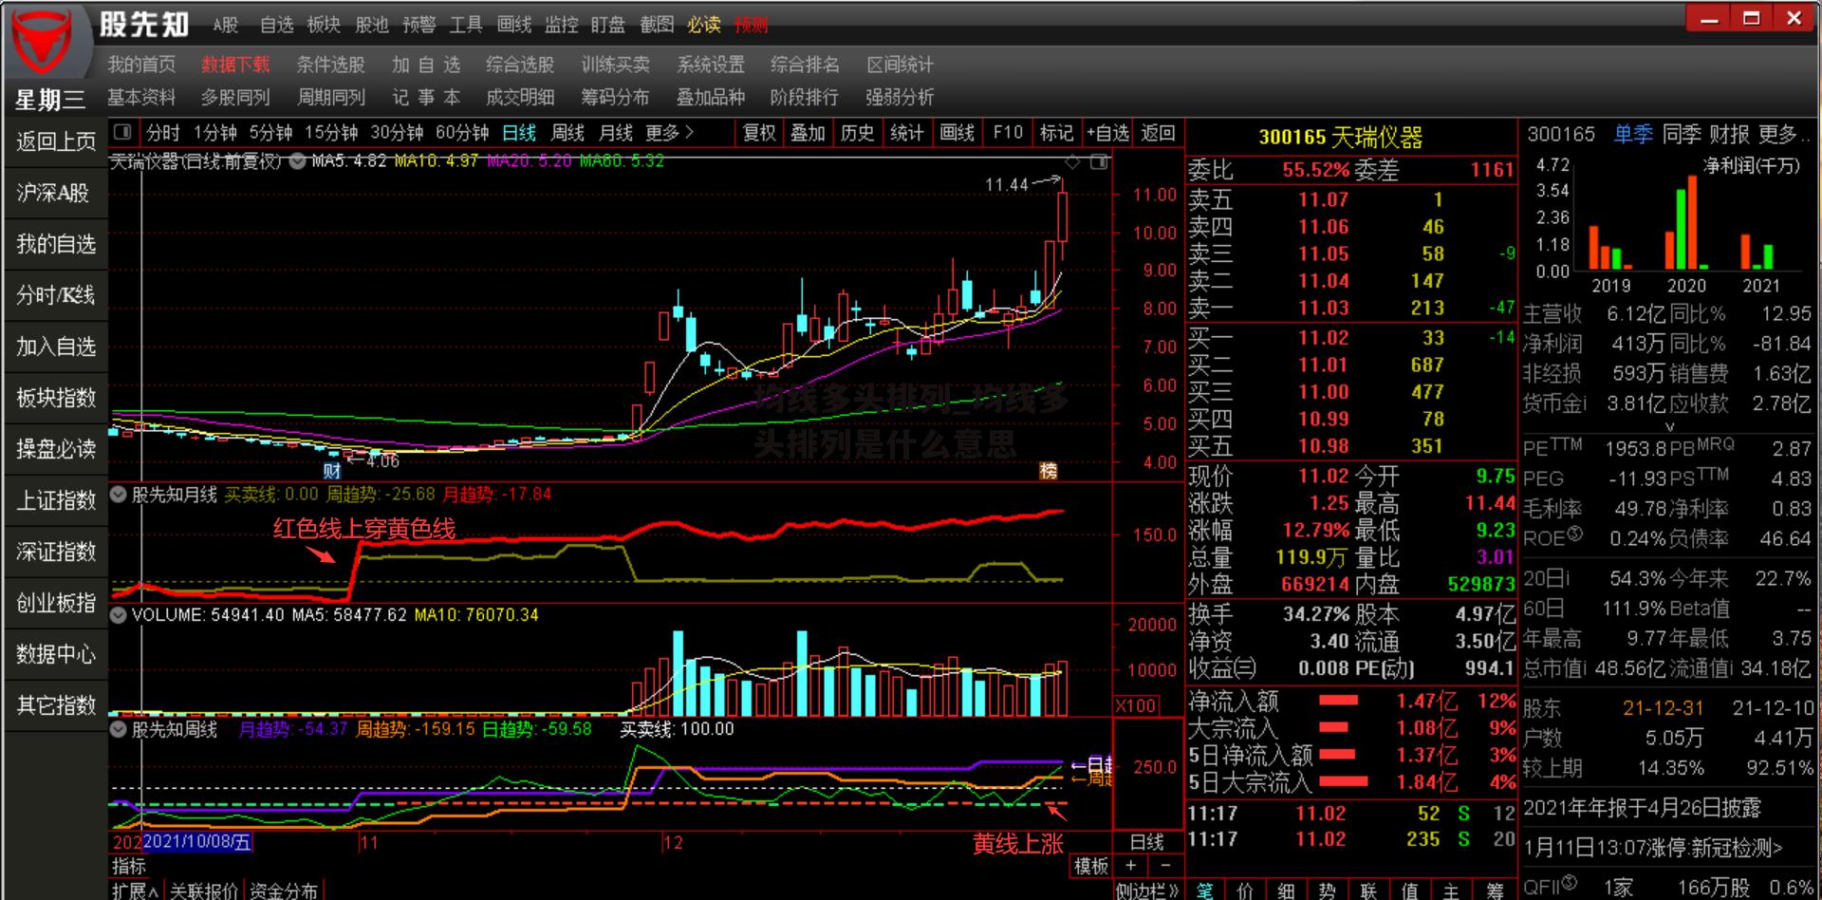Select the 周线 weekly period
The image size is (1822, 900).
click(567, 133)
